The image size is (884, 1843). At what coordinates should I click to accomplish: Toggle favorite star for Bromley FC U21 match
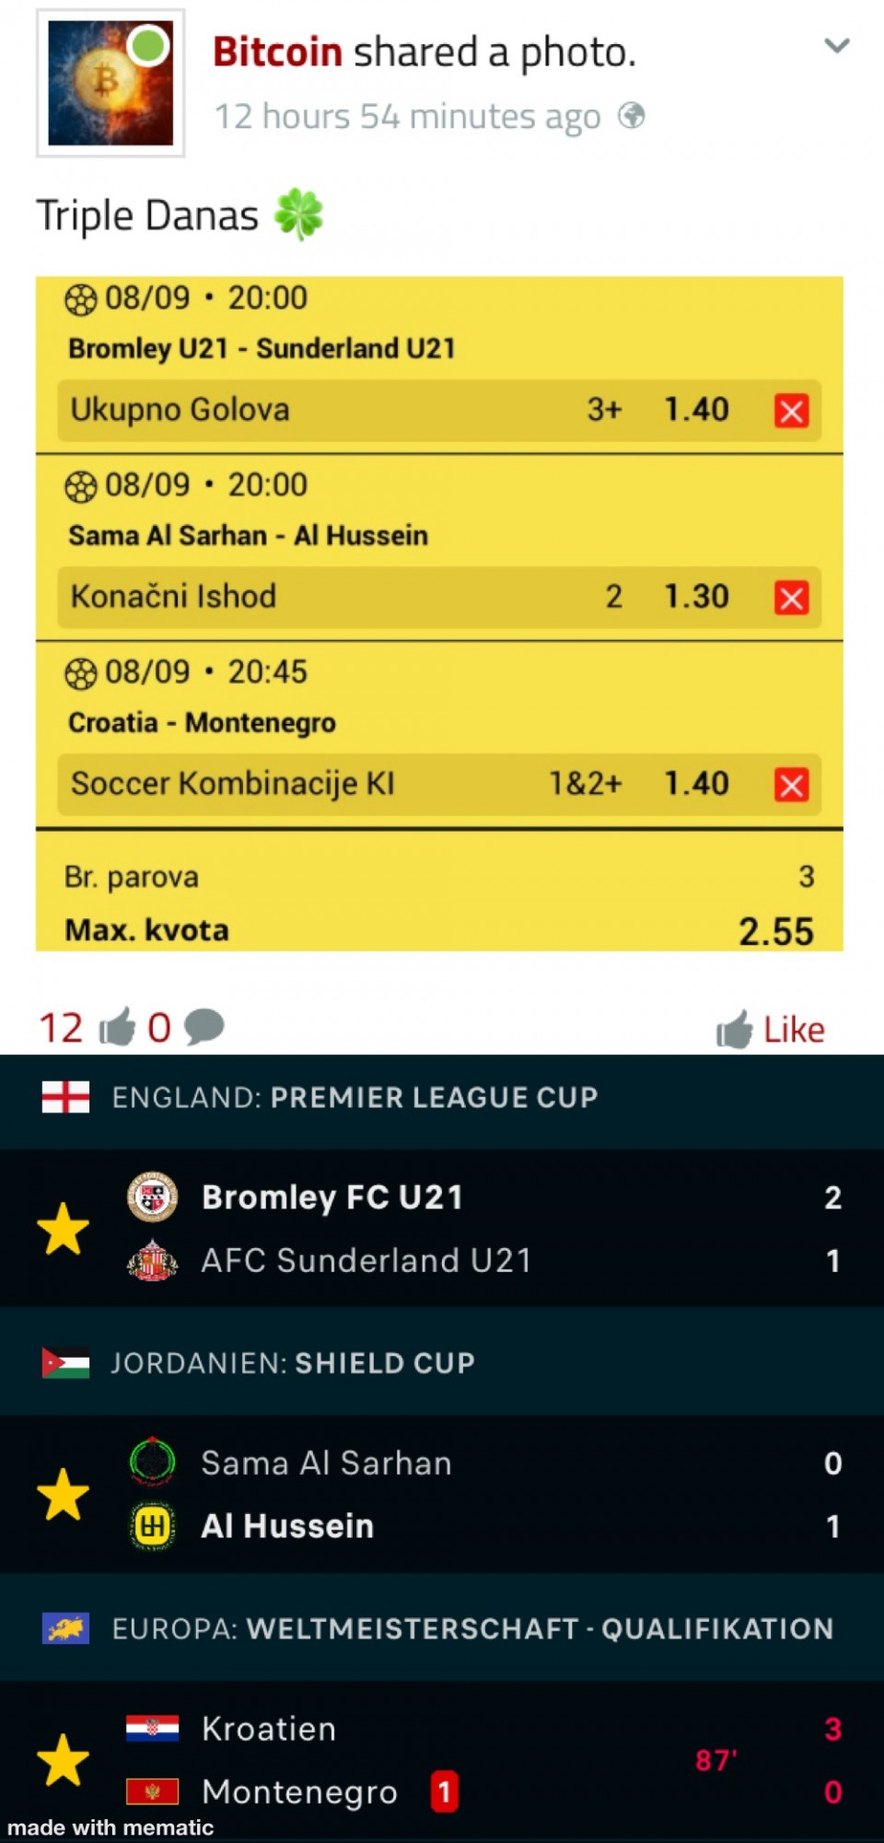point(63,1229)
